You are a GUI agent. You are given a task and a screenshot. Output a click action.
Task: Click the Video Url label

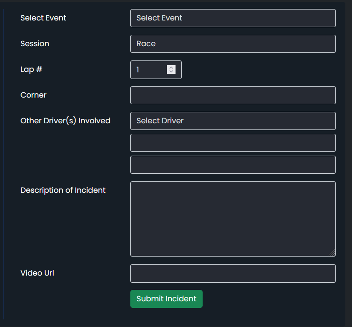click(37, 273)
